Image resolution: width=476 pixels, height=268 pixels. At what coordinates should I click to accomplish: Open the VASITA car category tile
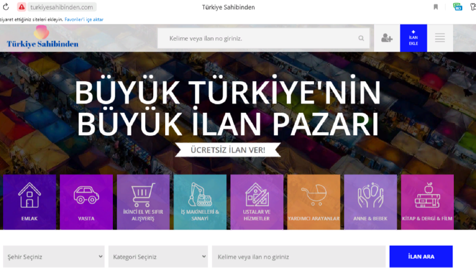[86, 202]
